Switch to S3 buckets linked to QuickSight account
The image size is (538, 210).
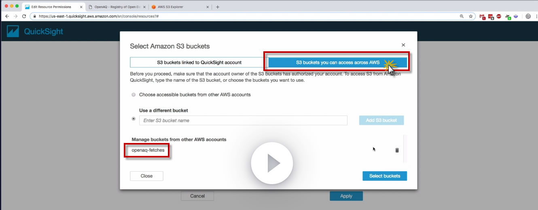coord(199,62)
